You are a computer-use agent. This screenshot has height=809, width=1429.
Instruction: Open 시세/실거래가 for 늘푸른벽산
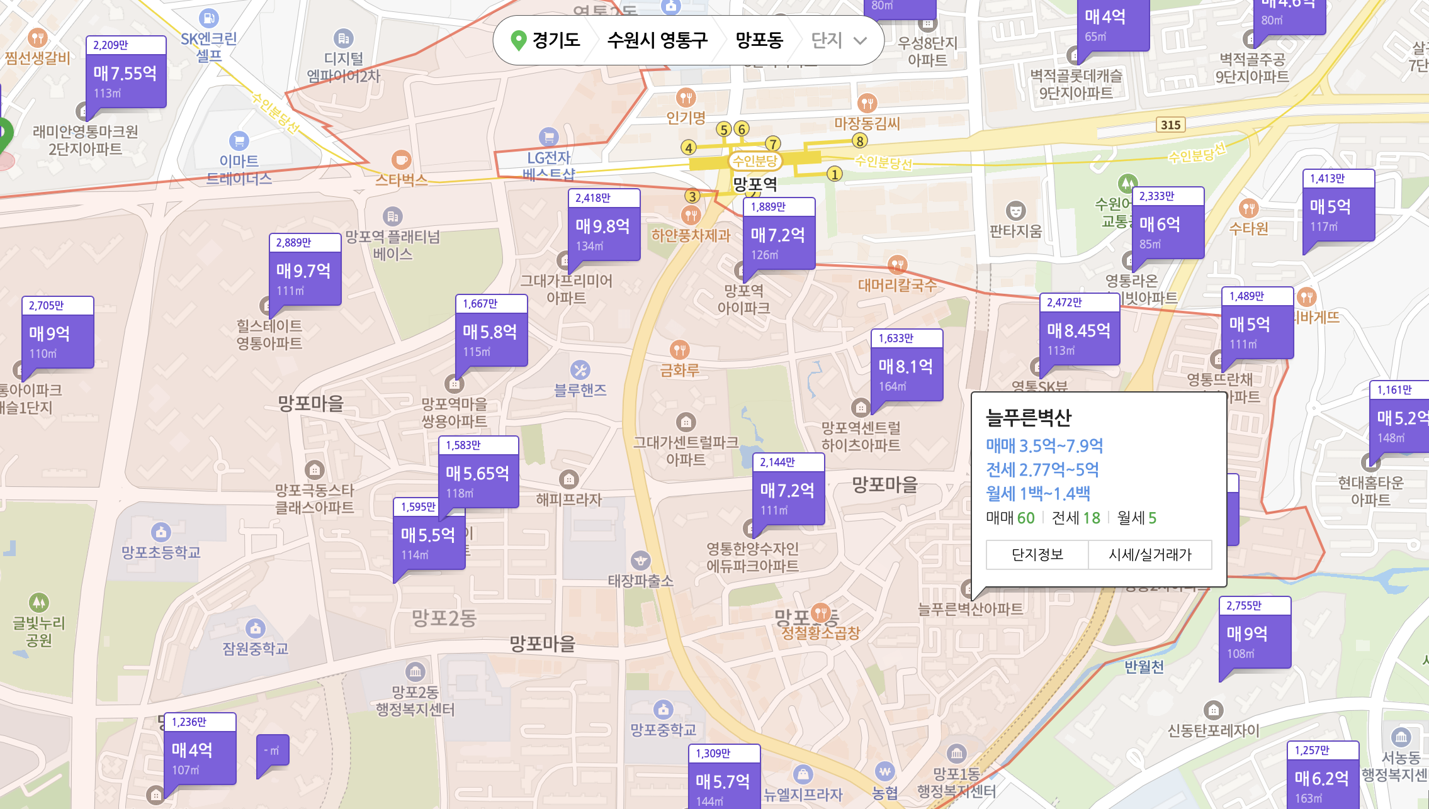(x=1149, y=555)
